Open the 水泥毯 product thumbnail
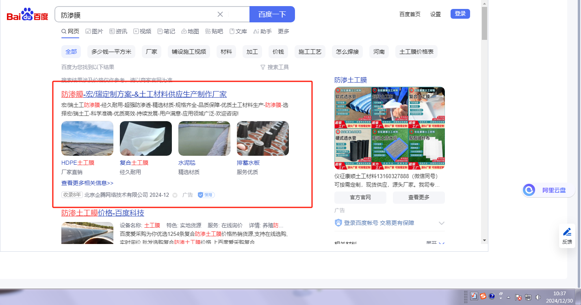This screenshot has height=305, width=581. 204,138
